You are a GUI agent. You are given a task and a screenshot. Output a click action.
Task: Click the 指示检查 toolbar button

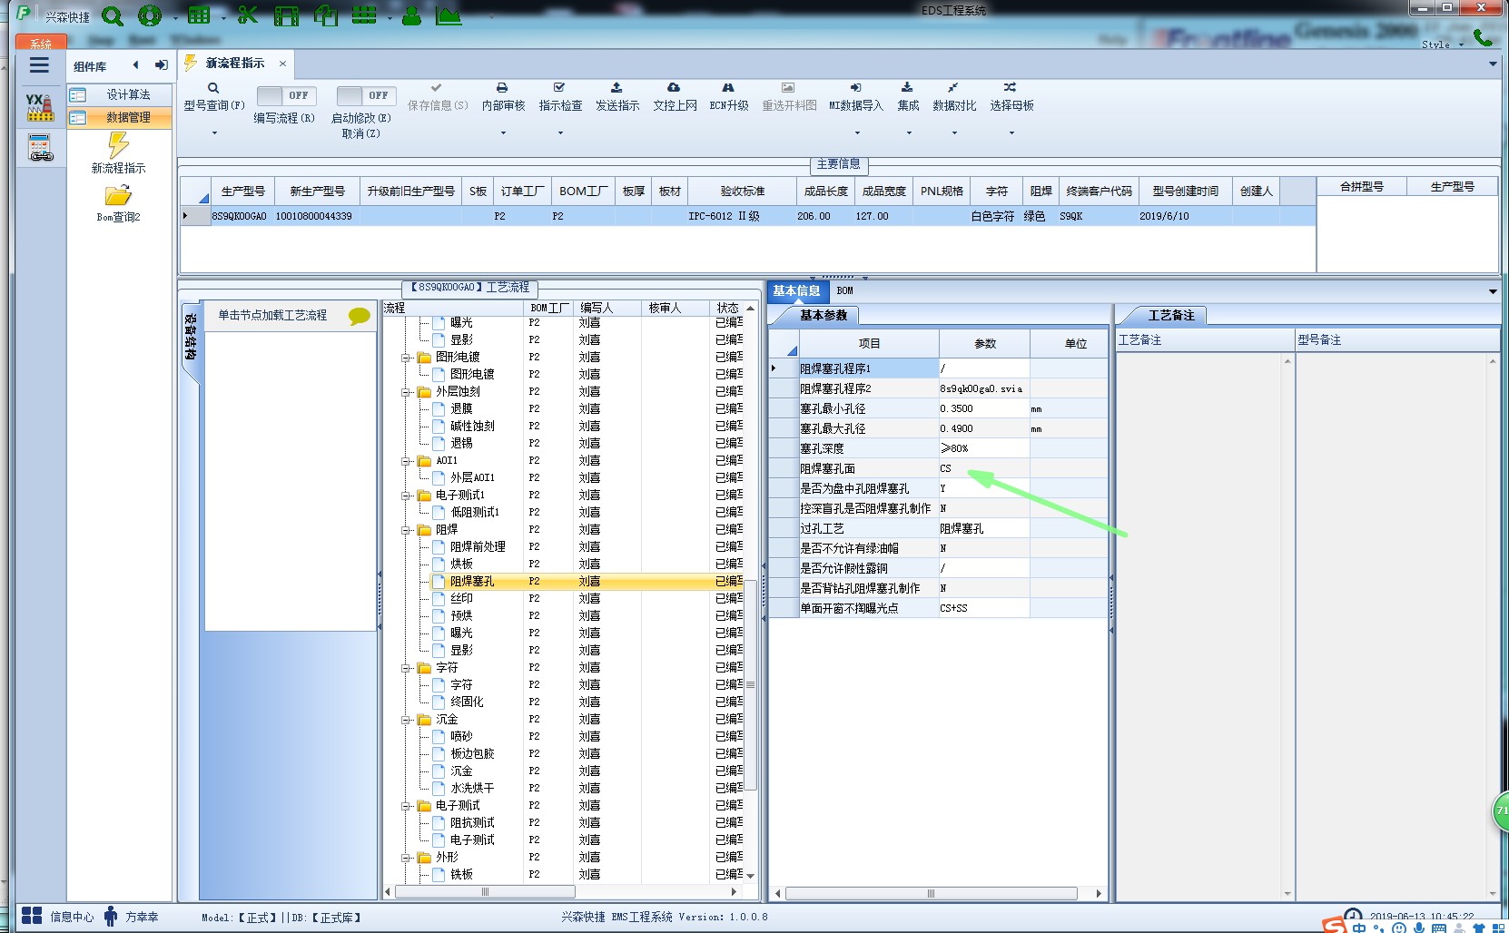click(x=560, y=98)
